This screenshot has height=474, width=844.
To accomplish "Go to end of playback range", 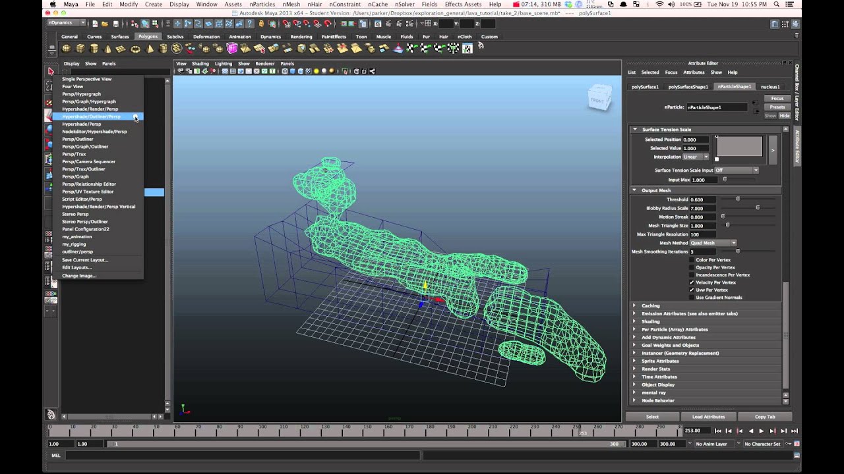I will (795, 431).
